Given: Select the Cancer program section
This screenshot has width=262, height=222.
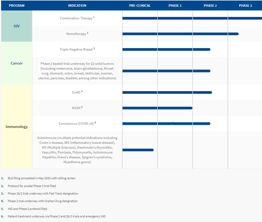Looking at the screenshot, I should coord(17,63).
